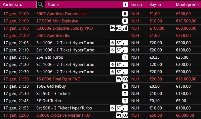Image resolution: width=201 pixels, height=119 pixels.
Task: Sort list by Gioco column header
Action: click(137, 5)
